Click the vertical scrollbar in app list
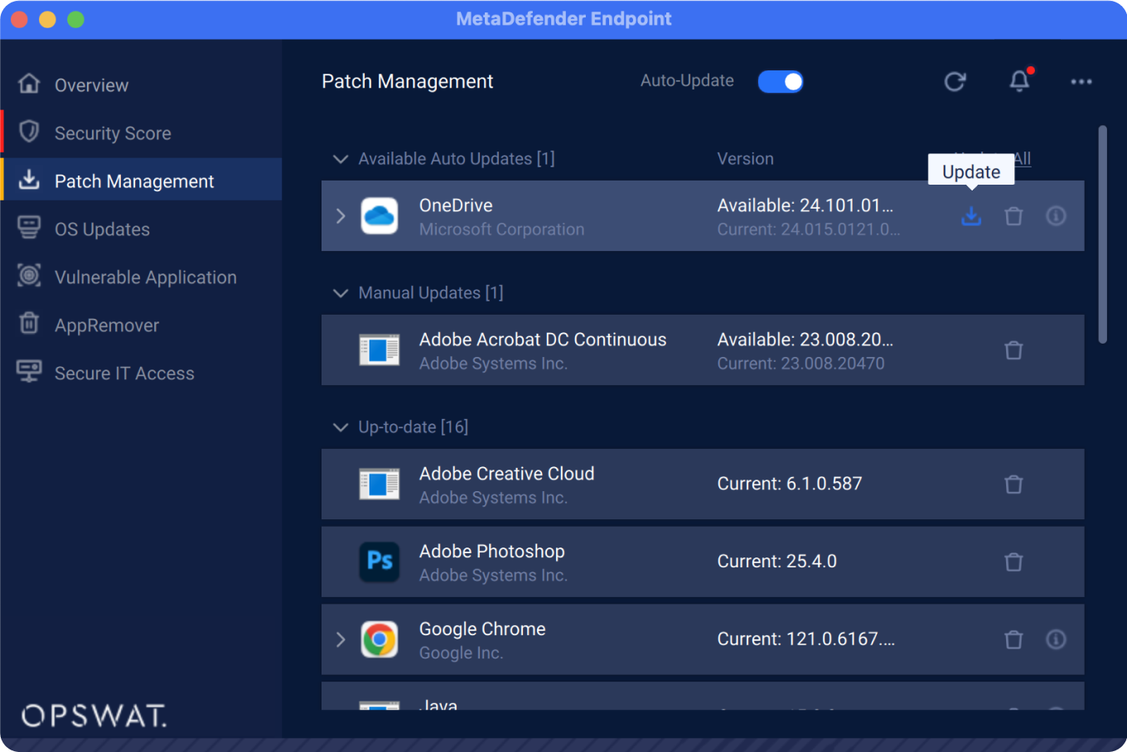 (x=1102, y=234)
